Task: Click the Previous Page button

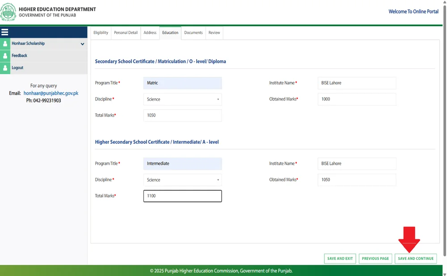Action: tap(375, 258)
